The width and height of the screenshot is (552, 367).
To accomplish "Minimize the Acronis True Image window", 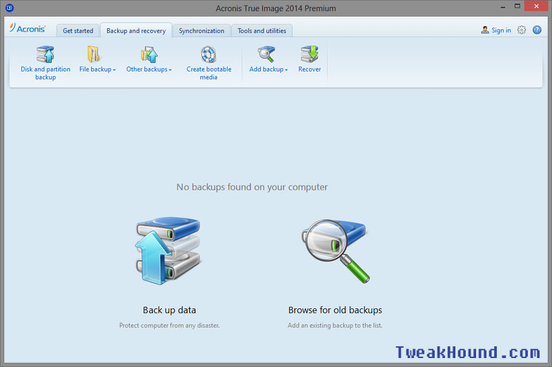I will [503, 7].
